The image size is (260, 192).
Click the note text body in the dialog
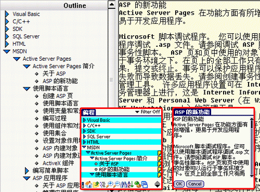click(212, 147)
